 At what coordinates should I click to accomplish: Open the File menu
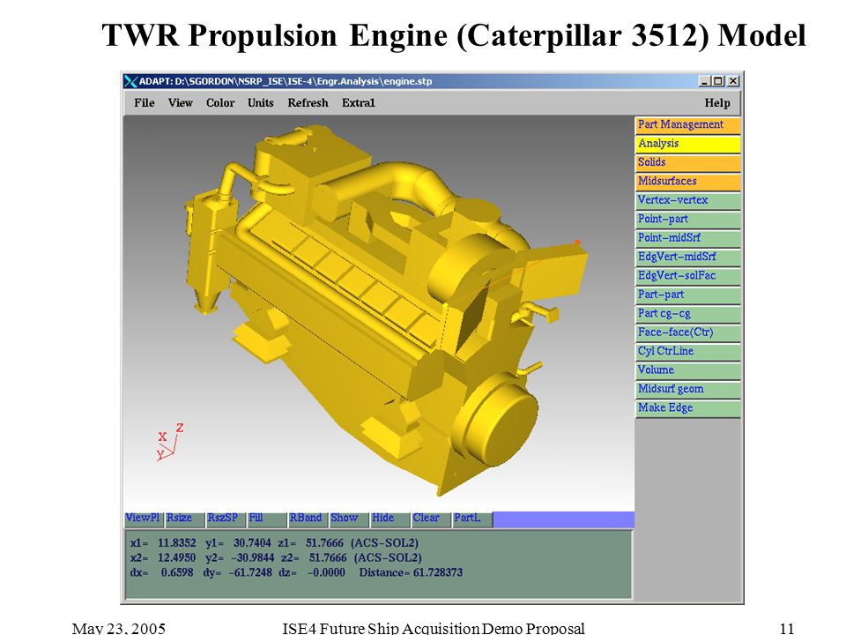pos(144,102)
